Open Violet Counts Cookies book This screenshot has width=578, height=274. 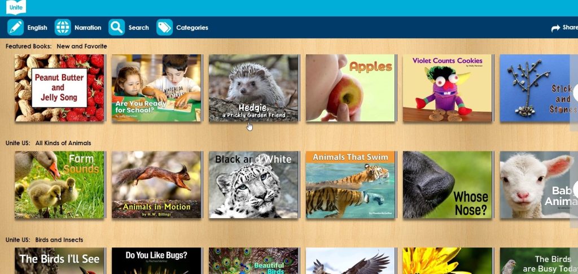448,88
